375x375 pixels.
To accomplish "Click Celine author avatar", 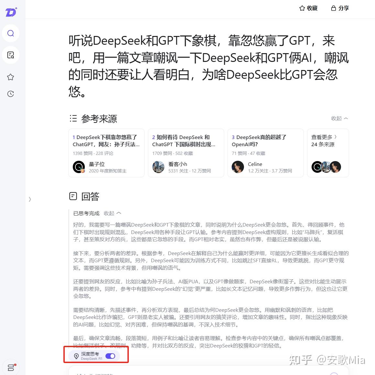I will [x=238, y=167].
